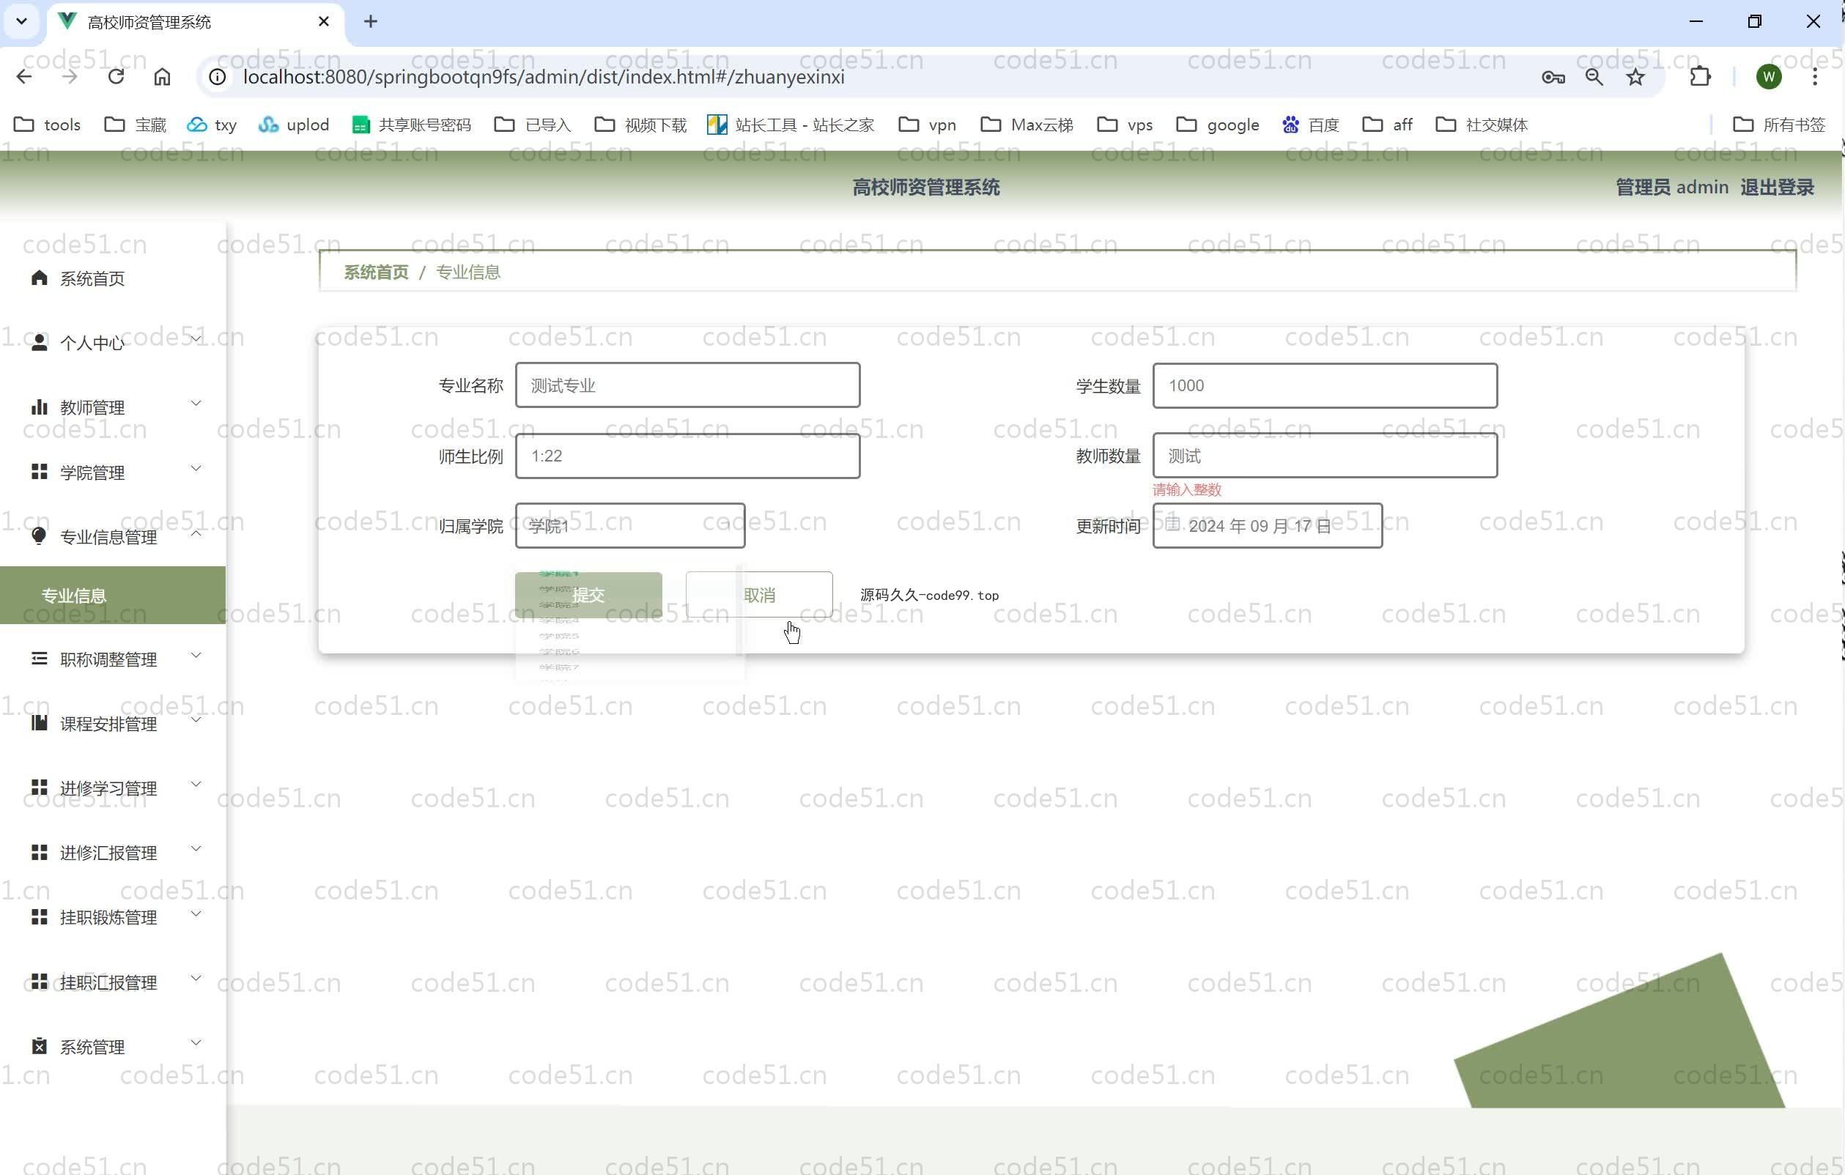Viewport: 1845px width, 1175px height.
Task: Open Chrome three-dot menu
Action: [1815, 77]
